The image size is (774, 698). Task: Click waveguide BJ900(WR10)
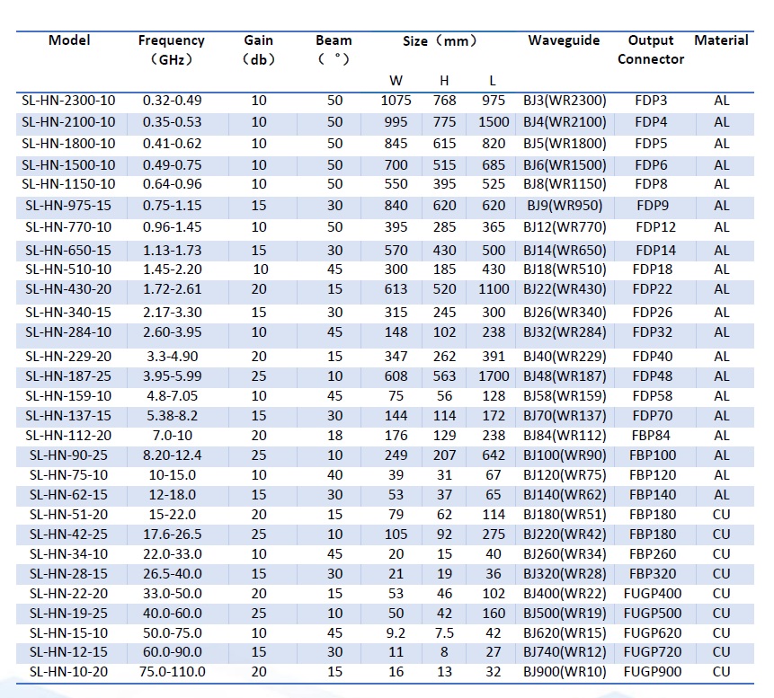click(565, 671)
